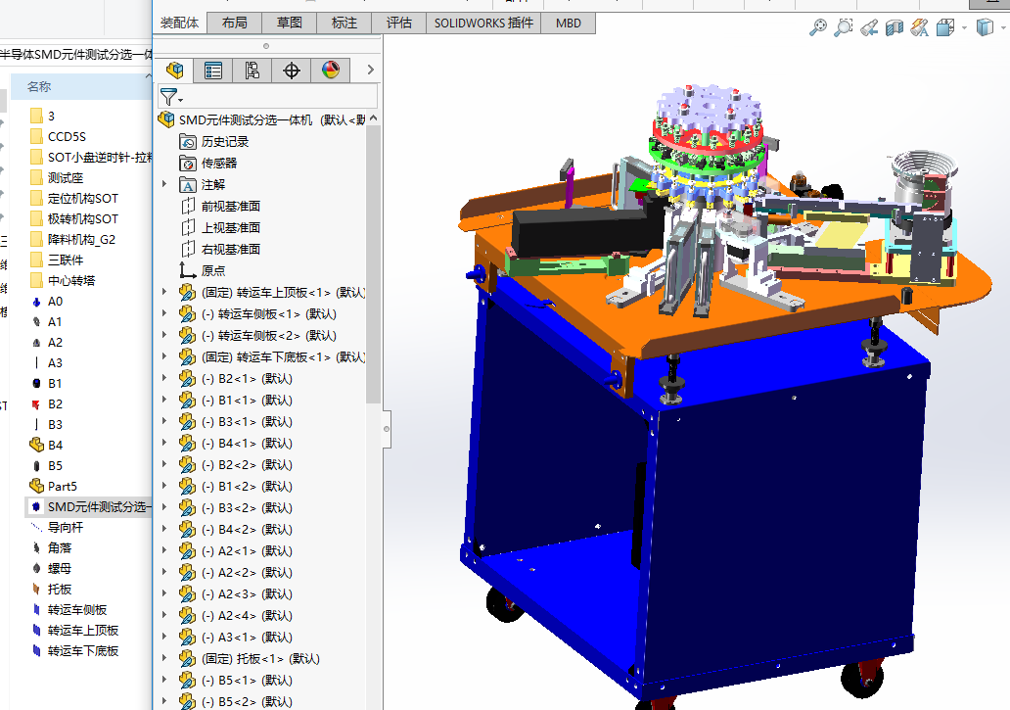Viewport: 1010px width, 710px height.
Task: Click the top-level SMD元件测试分选一体机 assembly icon
Action: pyautogui.click(x=166, y=119)
